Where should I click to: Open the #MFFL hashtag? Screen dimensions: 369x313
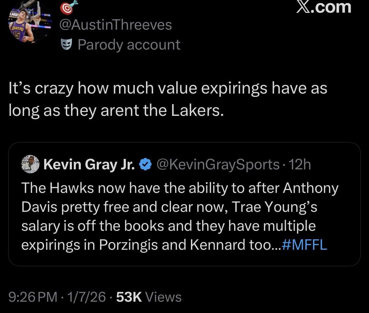tap(304, 245)
